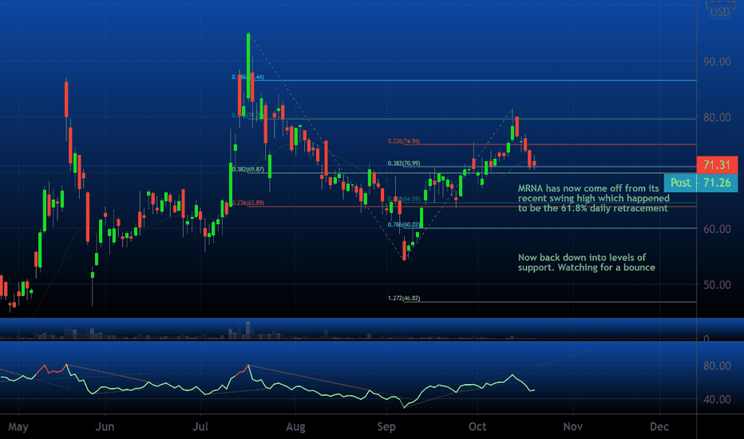
Task: Click the Sep label on the time axis
Action: 386,427
